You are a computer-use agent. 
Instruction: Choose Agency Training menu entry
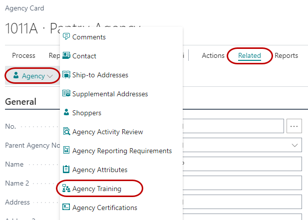coord(97,189)
